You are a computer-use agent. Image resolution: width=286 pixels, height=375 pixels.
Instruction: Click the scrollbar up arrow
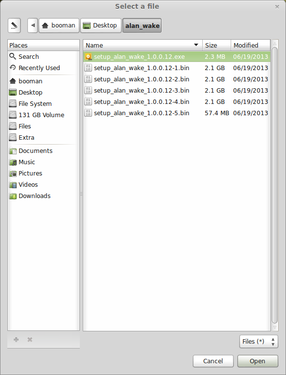(x=275, y=44)
